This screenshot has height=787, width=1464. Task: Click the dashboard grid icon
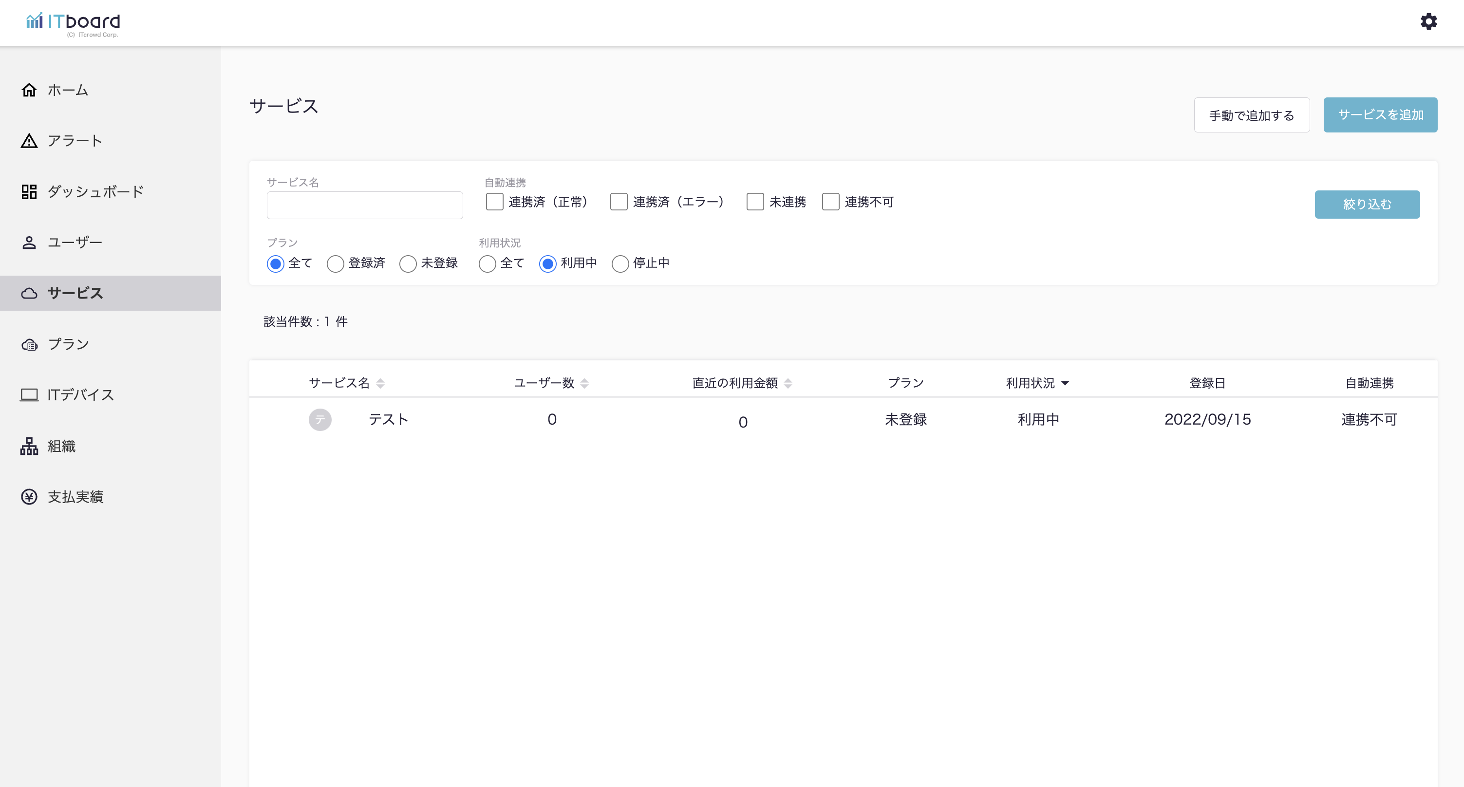click(29, 191)
